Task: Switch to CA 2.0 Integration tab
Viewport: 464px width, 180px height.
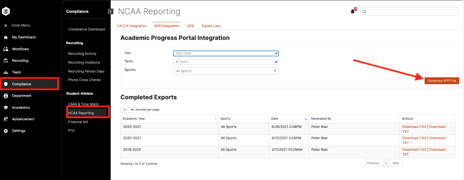Action: coord(132,26)
